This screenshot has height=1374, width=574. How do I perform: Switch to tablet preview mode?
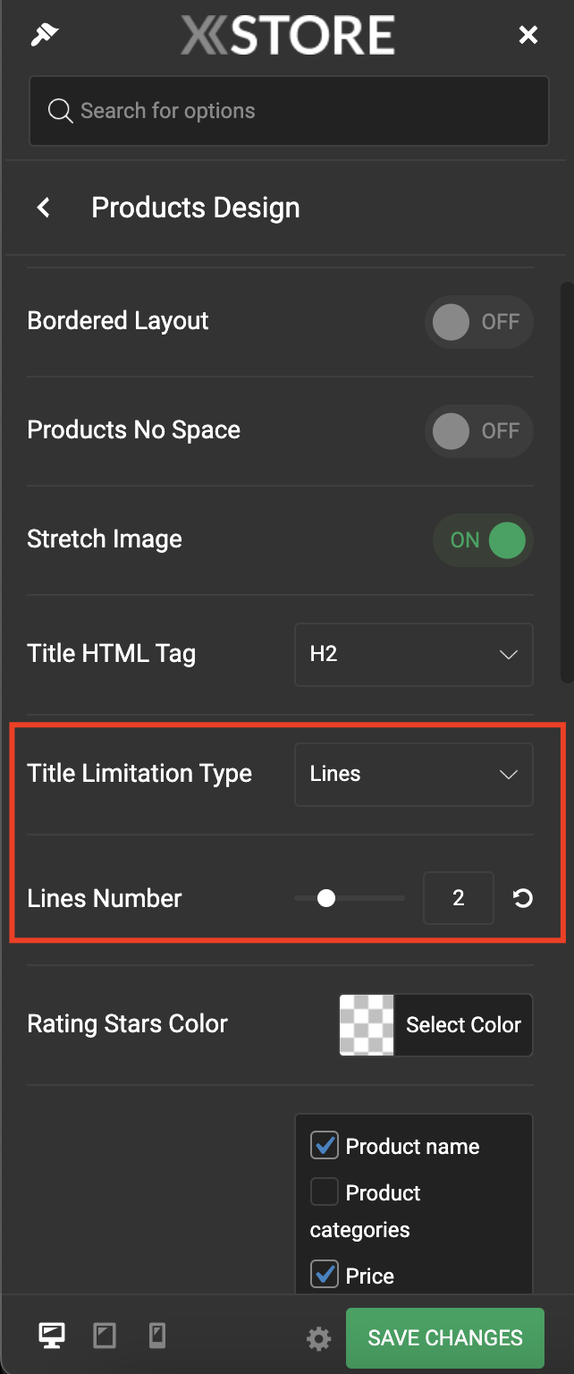105,1336
